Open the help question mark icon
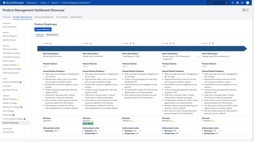 (237, 3)
